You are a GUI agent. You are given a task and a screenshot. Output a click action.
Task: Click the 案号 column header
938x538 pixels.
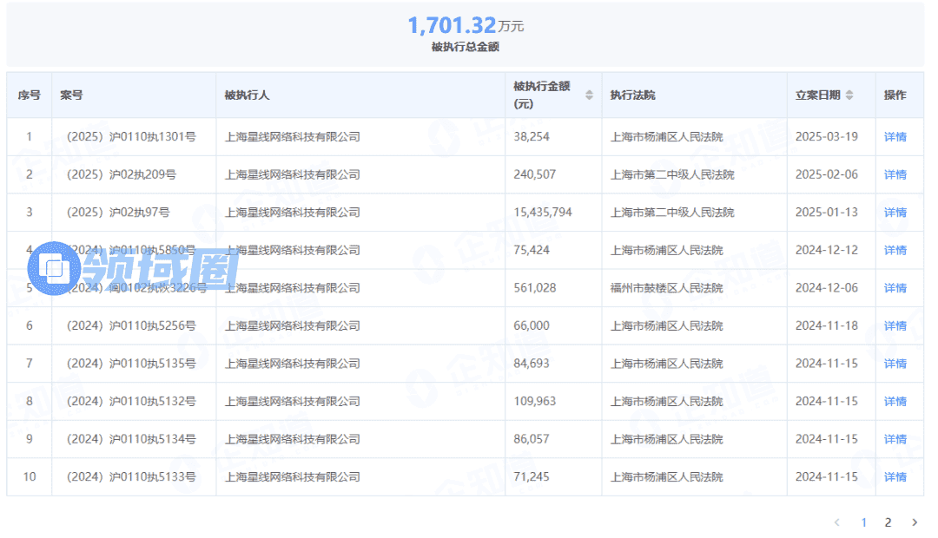pos(71,95)
